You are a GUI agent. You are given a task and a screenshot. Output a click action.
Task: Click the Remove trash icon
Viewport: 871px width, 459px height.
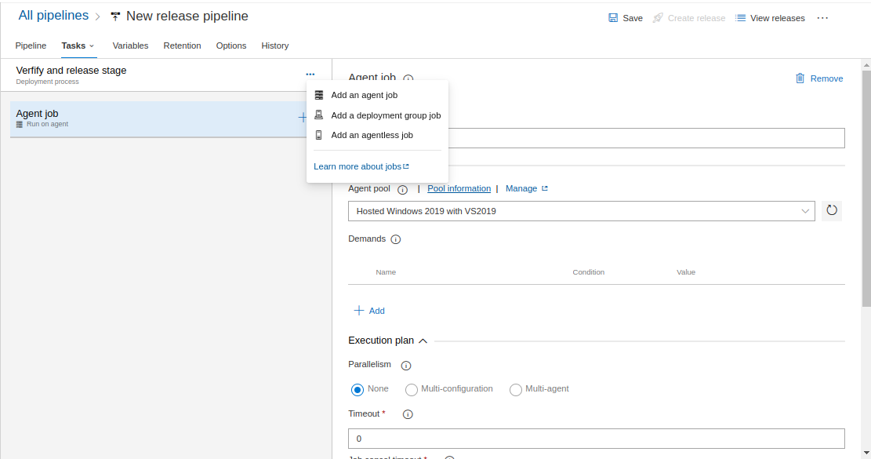click(x=800, y=78)
